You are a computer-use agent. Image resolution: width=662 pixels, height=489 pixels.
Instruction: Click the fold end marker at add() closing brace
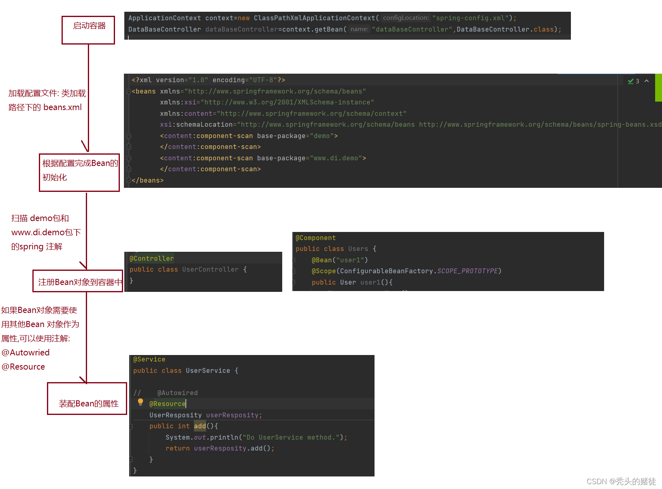point(131,459)
